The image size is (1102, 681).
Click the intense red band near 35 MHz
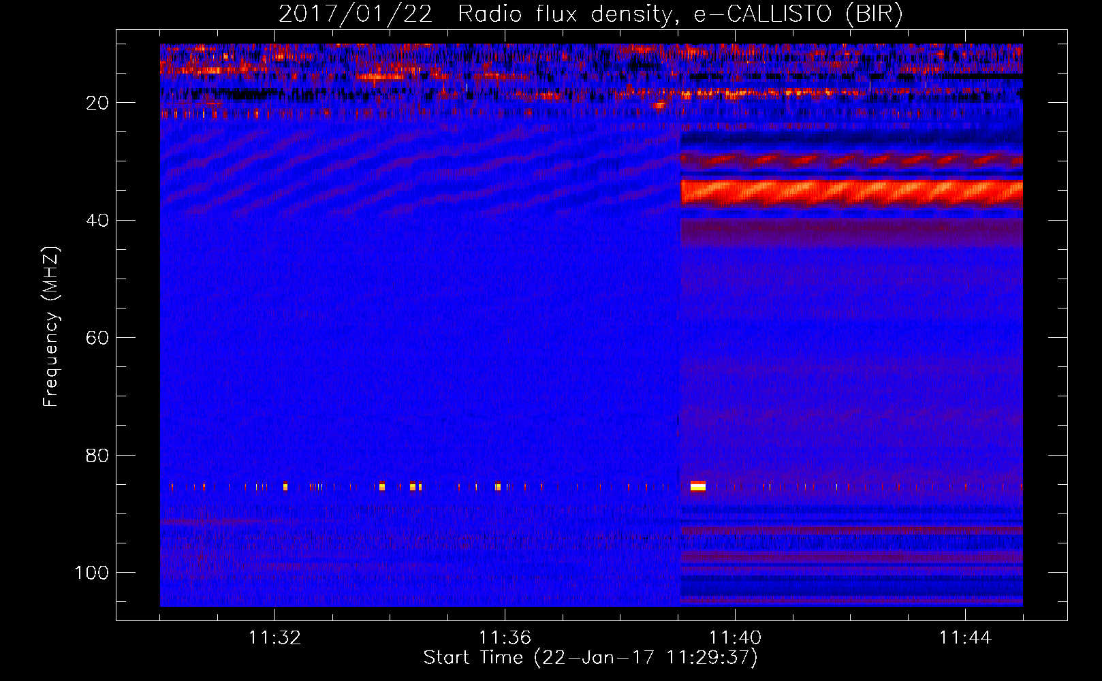pyautogui.click(x=851, y=192)
